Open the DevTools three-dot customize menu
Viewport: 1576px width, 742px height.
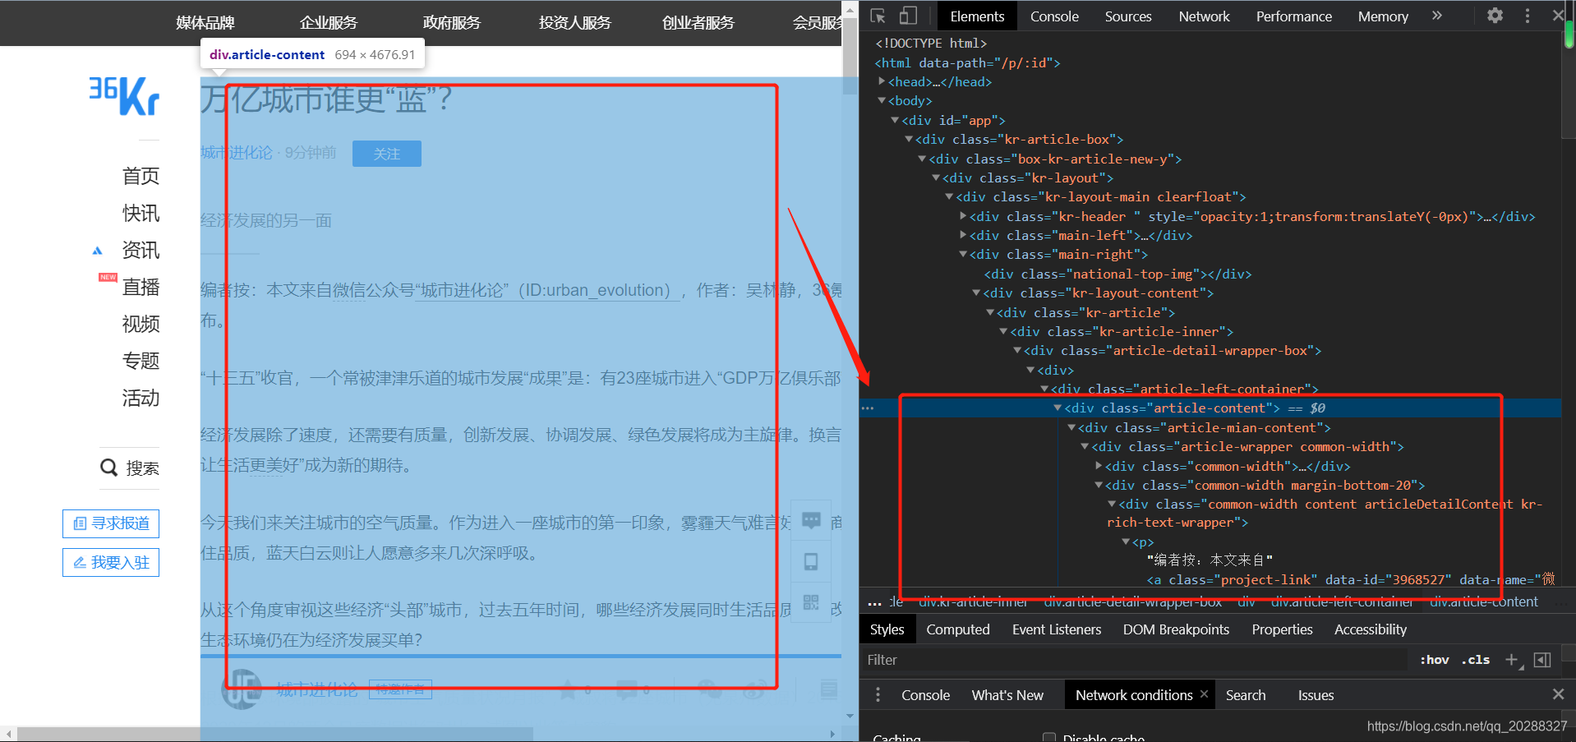[1528, 16]
